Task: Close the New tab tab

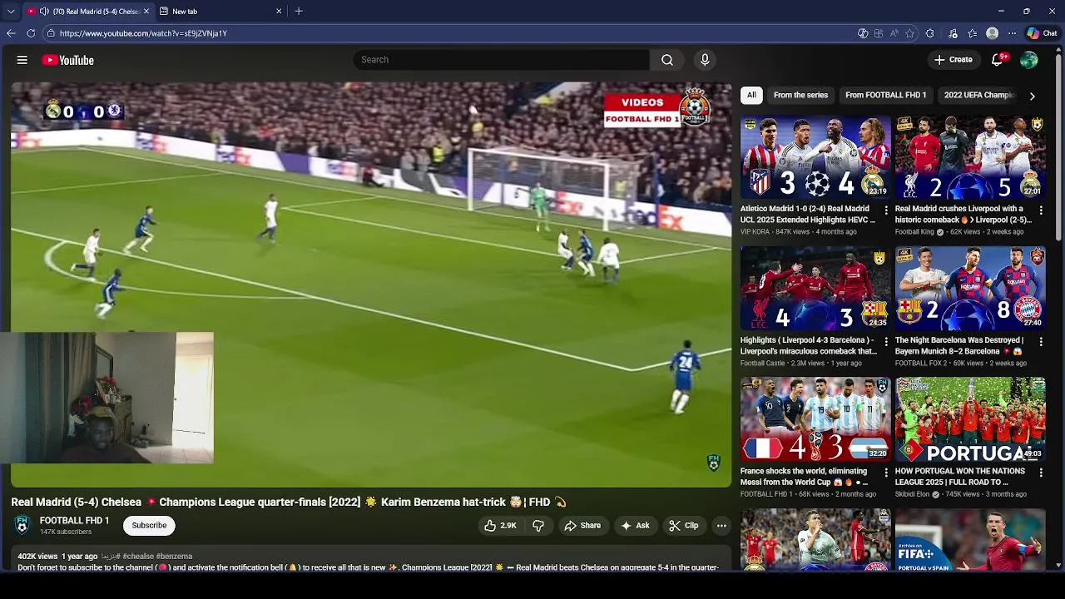Action: point(279,12)
